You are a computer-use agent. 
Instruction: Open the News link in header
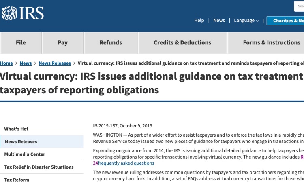pos(219,21)
